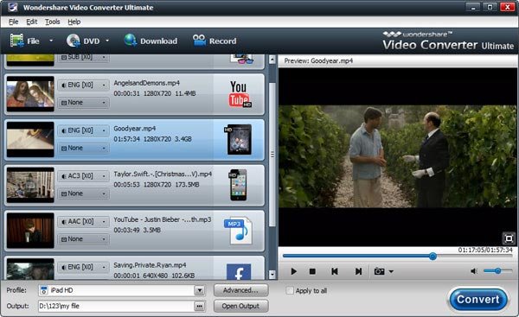
Task: Click the File add-video toolbar icon
Action: (x=16, y=41)
